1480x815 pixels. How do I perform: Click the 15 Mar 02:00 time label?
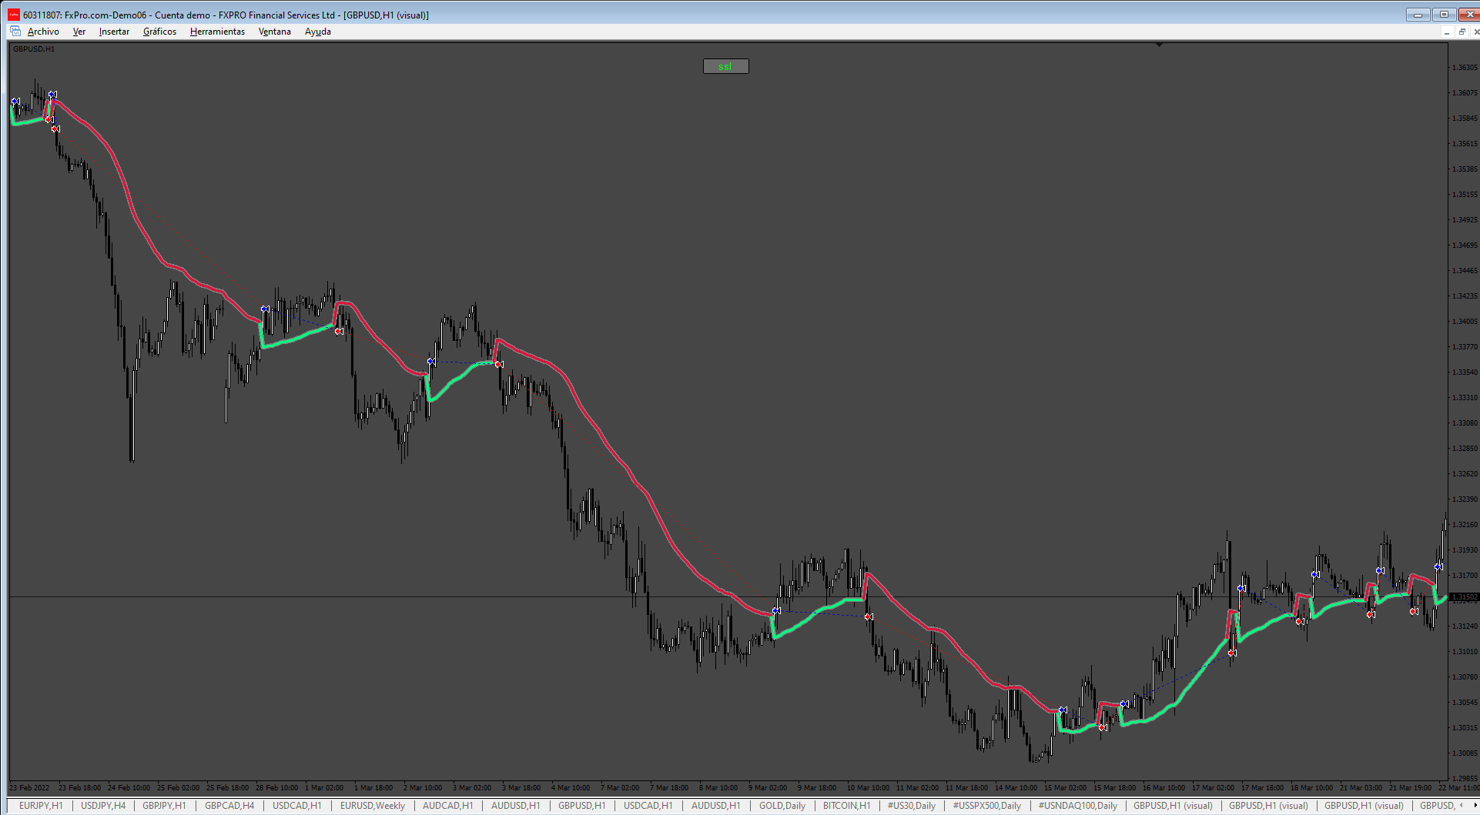click(x=1065, y=788)
